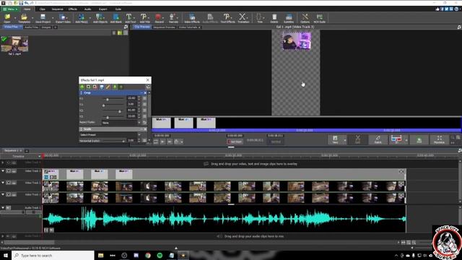Open the Home ribbon tab

tap(27, 9)
